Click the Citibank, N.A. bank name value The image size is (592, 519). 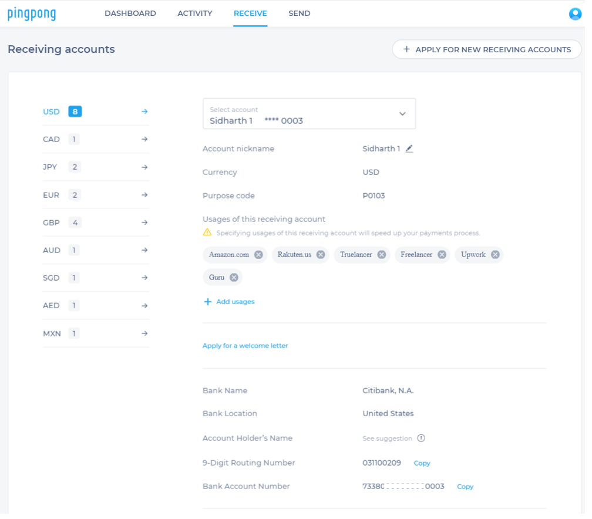tap(388, 390)
